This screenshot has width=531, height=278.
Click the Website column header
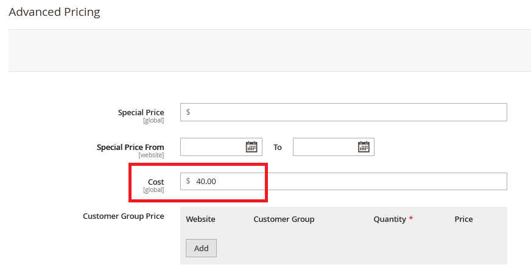(x=200, y=219)
